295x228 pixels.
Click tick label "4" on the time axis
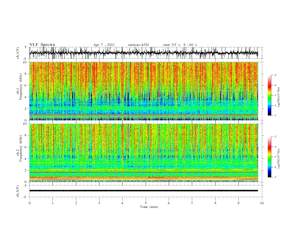tap(122, 203)
